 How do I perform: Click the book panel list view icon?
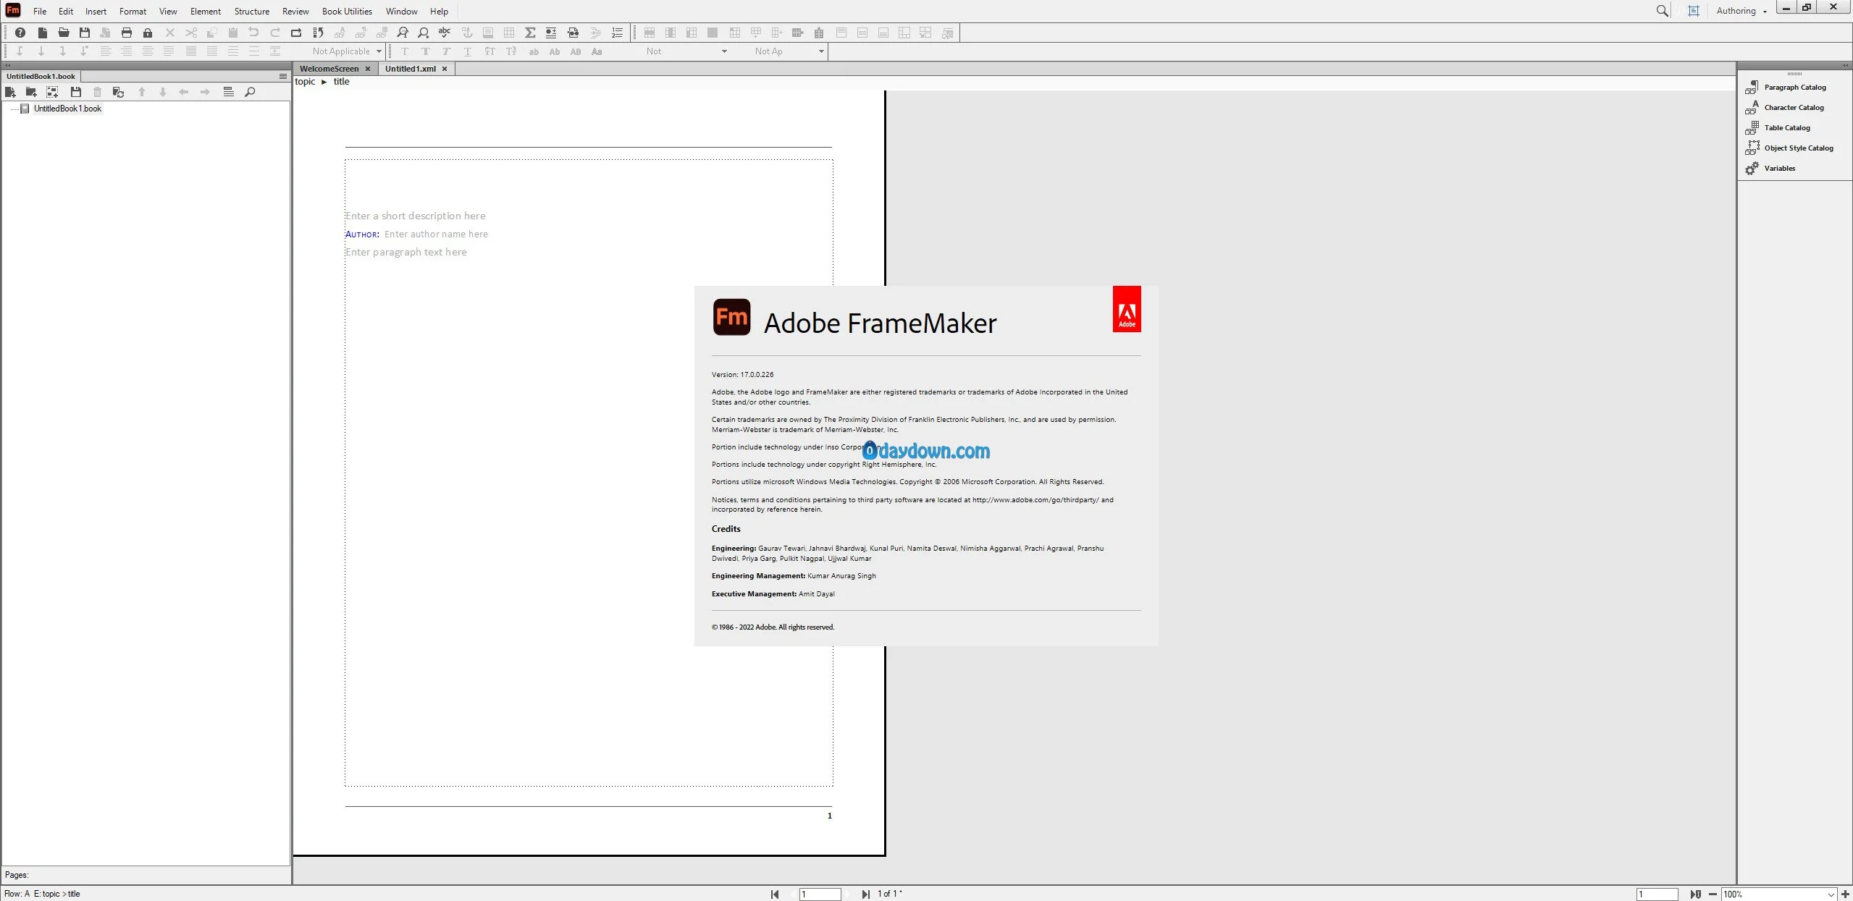(228, 92)
